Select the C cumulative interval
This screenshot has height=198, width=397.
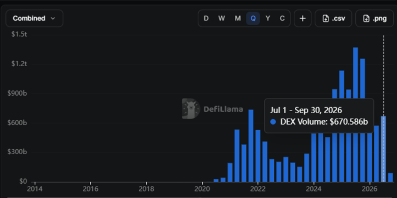tap(282, 19)
